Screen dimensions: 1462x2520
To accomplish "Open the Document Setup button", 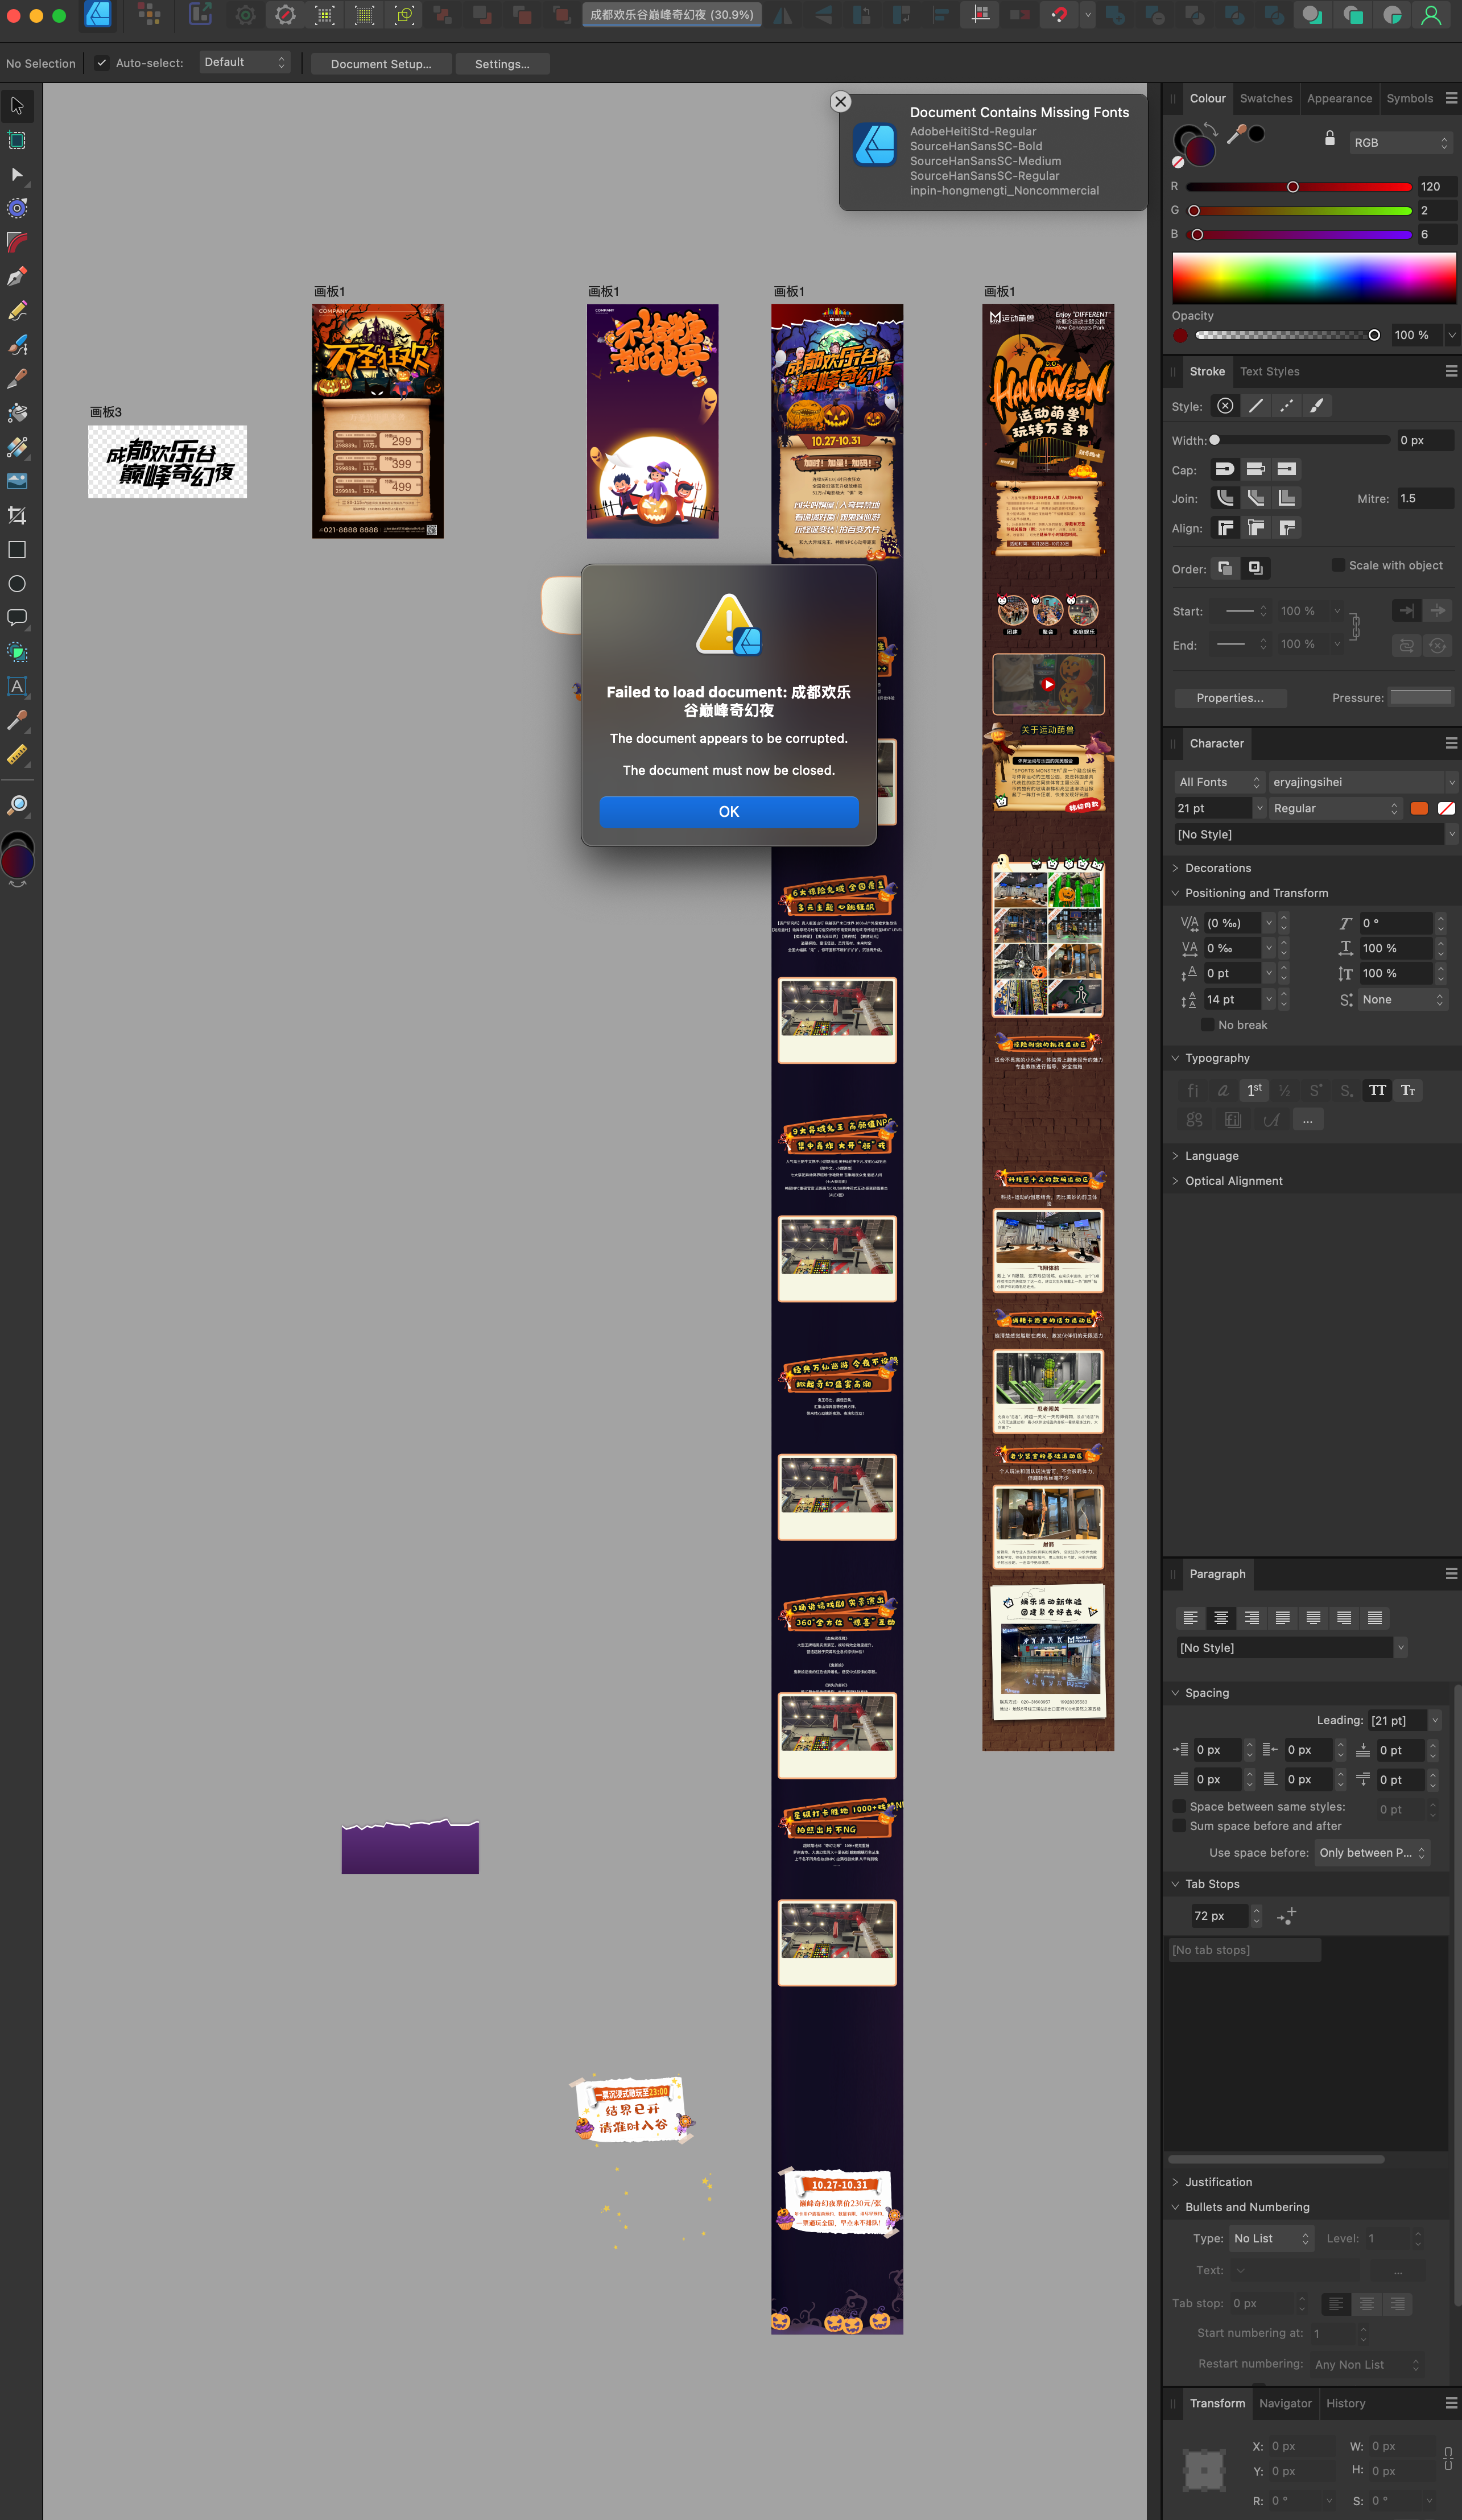I will pos(381,64).
